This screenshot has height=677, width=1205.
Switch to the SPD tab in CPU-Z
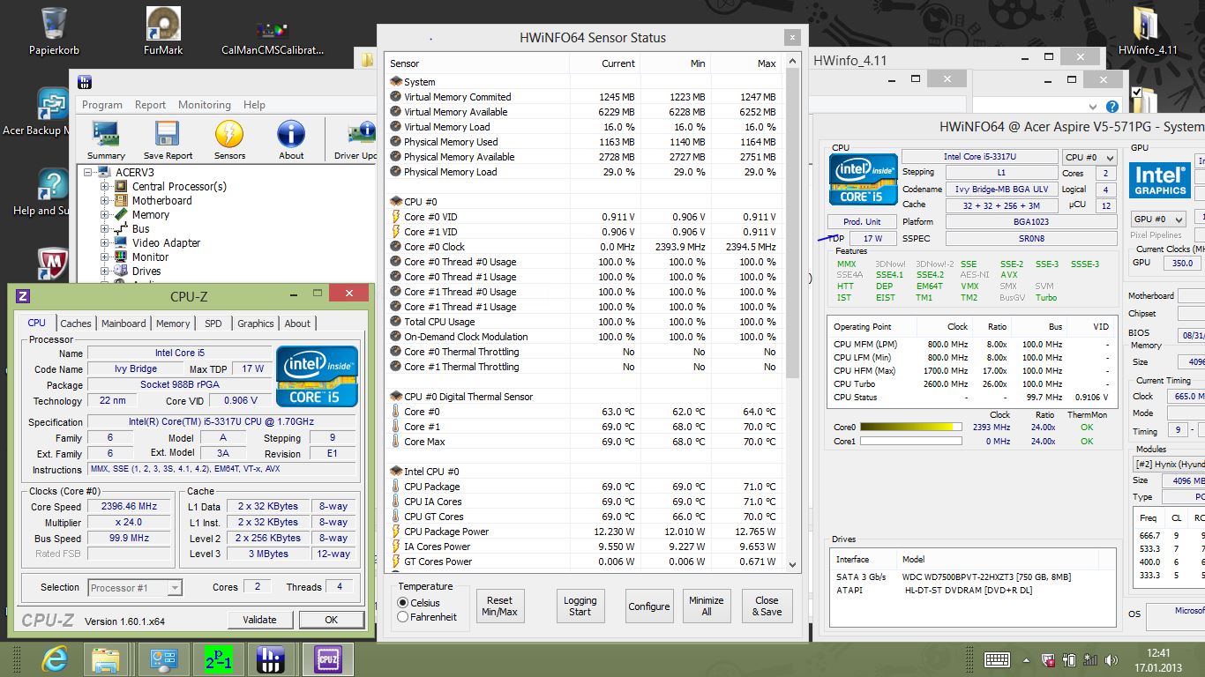pos(213,324)
